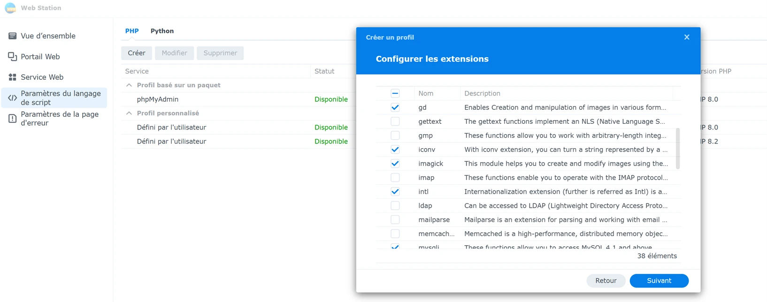
Task: Click the imagick extension name
Action: coord(431,164)
